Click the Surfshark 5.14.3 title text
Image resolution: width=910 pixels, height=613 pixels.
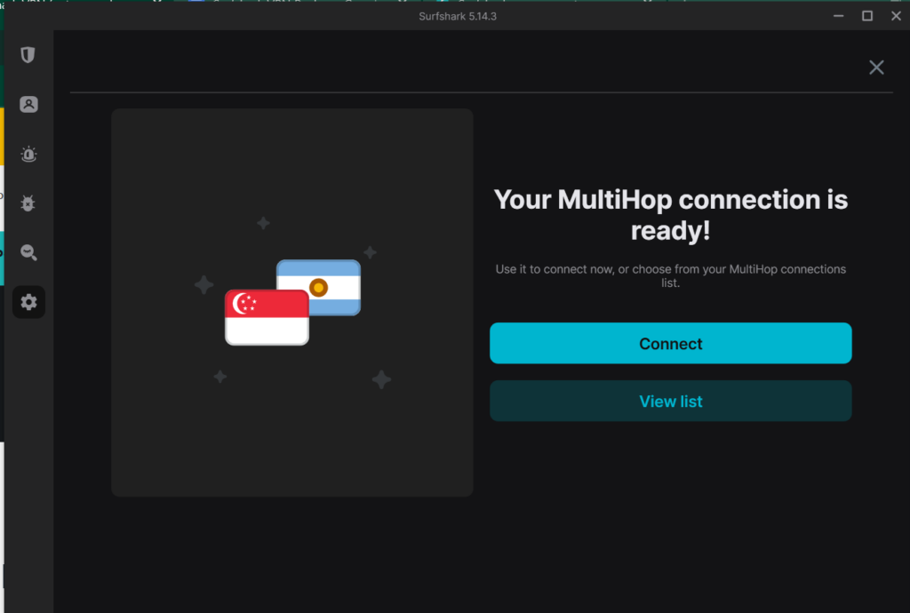pyautogui.click(x=458, y=16)
